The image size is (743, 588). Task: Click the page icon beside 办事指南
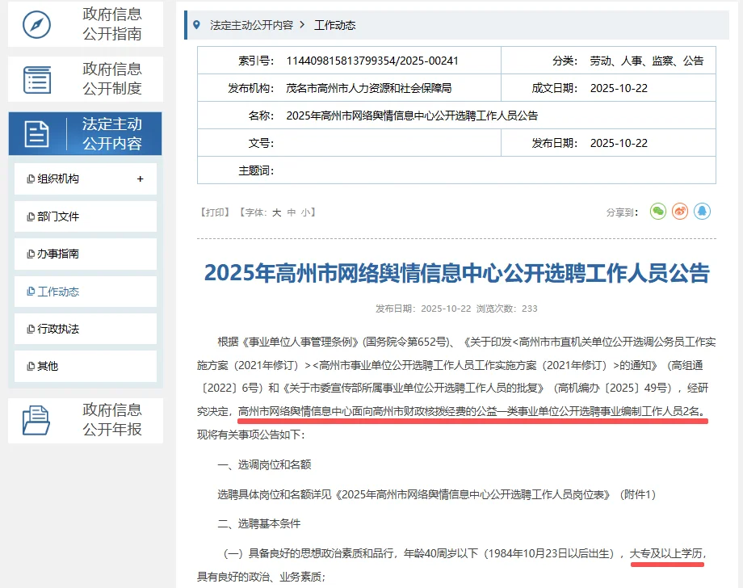31,254
